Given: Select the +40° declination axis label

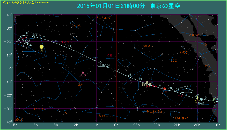Looking at the screenshot, I should click(x=8, y=15).
